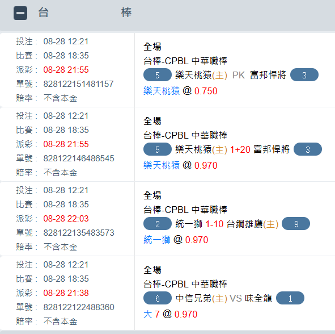
Task: Click 統一獅 bet selection link
Action: tap(157, 240)
